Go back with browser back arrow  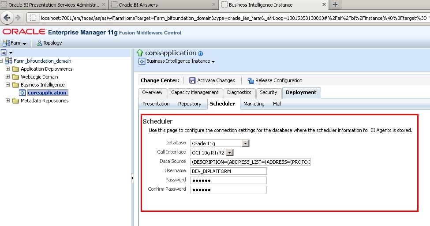point(7,18)
